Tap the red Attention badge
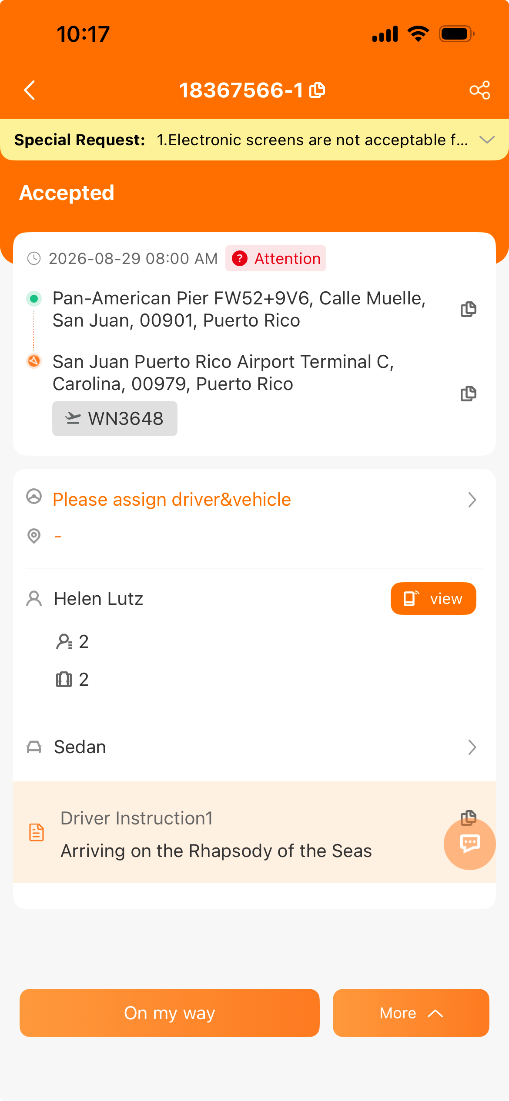 pos(276,258)
